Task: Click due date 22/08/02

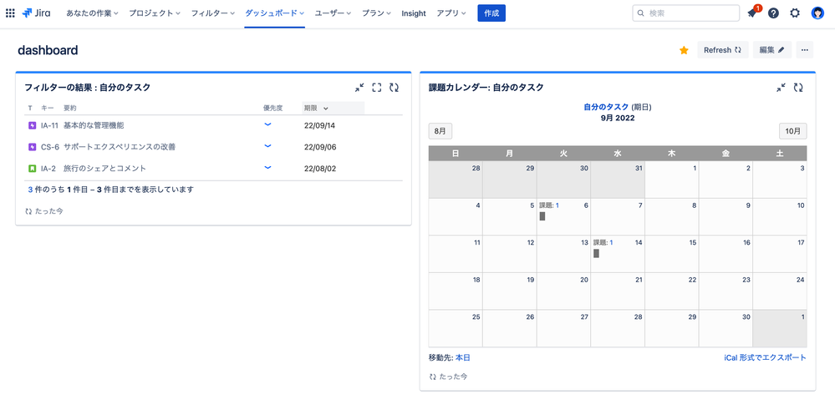Action: pyautogui.click(x=320, y=169)
